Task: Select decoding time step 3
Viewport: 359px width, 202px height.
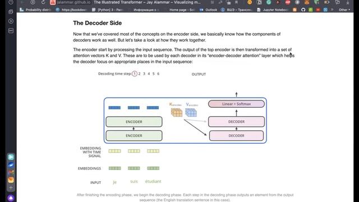Action: click(x=144, y=74)
